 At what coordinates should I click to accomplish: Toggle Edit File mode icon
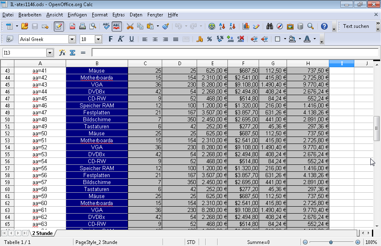pos(59,26)
